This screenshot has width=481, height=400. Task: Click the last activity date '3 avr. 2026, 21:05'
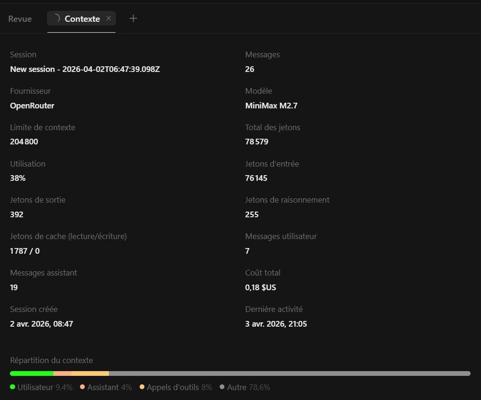tap(276, 324)
